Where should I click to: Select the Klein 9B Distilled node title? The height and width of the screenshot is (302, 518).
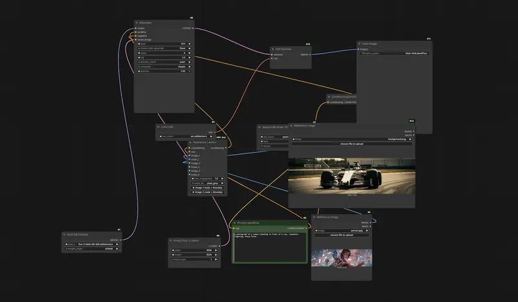pyautogui.click(x=78, y=235)
